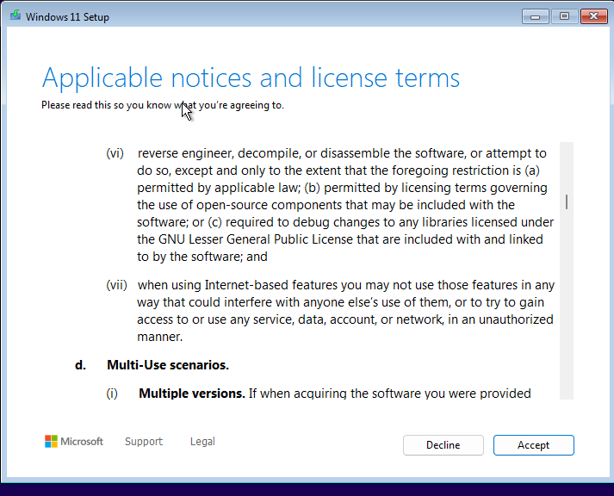Viewport: 614px width, 496px height.
Task: Click clause (vii) 'when using Internet-based features' line
Action: point(346,285)
